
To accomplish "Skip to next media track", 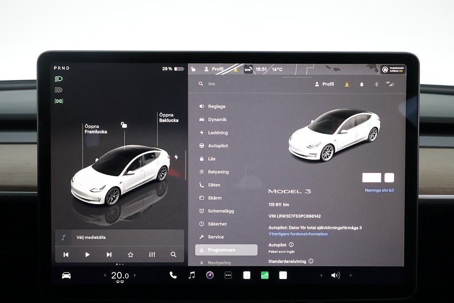I will click(x=109, y=254).
